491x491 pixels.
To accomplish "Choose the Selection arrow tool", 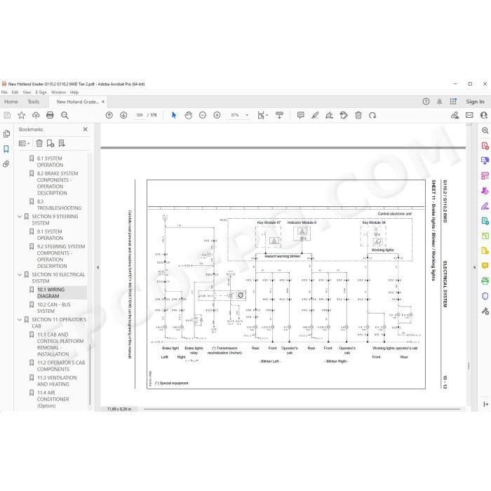I will click(174, 115).
